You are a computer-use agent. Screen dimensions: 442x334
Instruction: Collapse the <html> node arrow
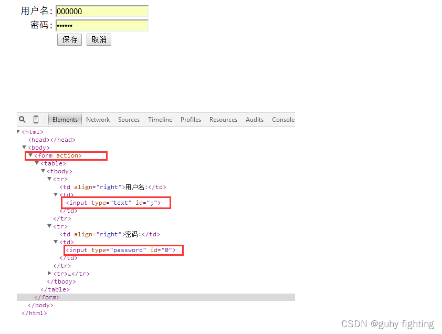pos(18,131)
